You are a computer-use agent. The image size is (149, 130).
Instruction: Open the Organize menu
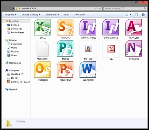[x=11, y=15]
